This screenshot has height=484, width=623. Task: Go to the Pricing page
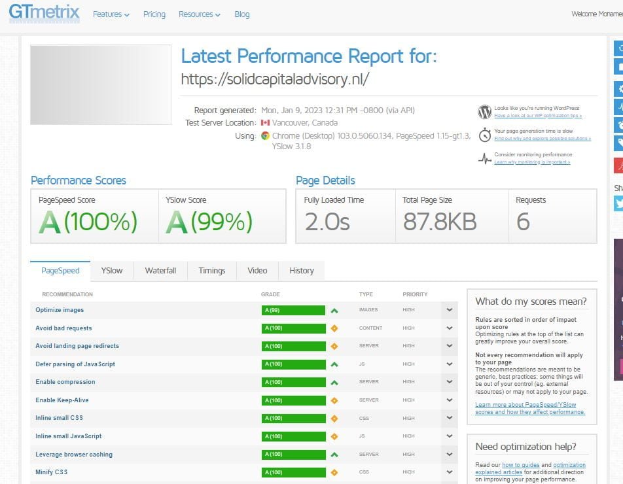[154, 14]
